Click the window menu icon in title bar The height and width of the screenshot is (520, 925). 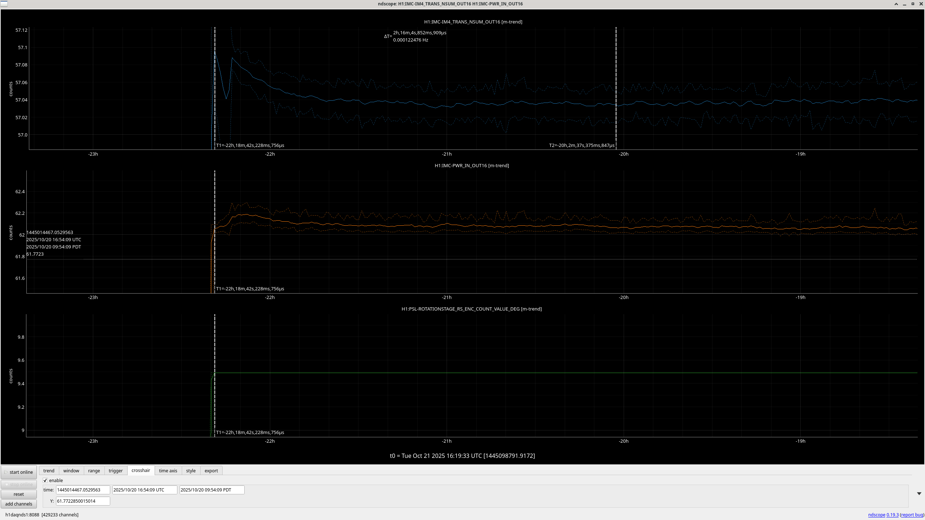[4, 4]
